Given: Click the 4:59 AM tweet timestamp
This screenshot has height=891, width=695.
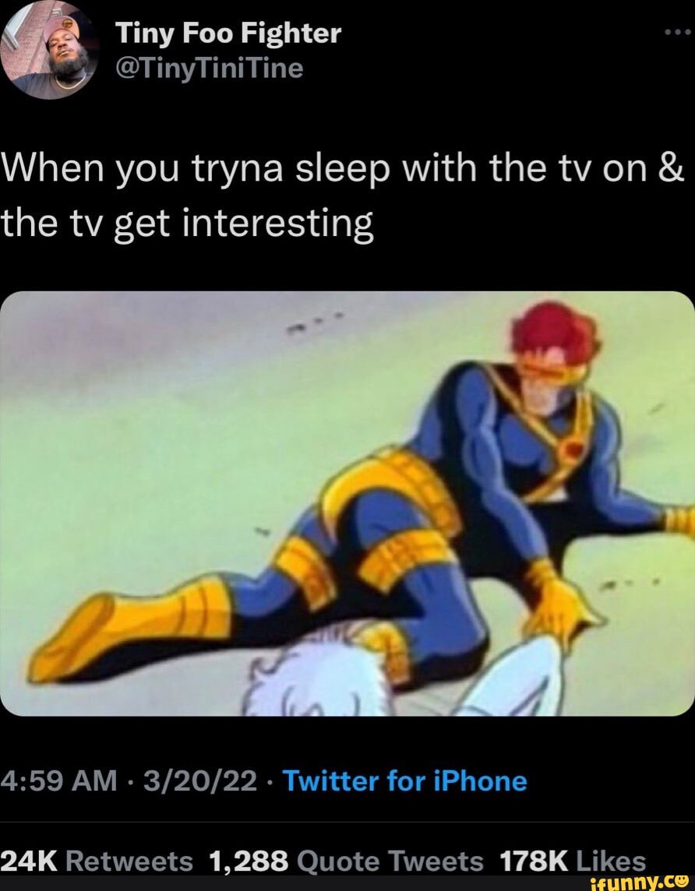Looking at the screenshot, I should point(58,780).
